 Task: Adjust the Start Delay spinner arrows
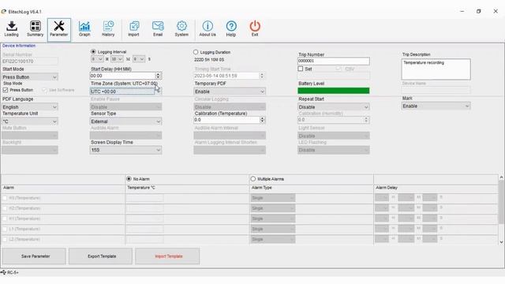[x=158, y=76]
